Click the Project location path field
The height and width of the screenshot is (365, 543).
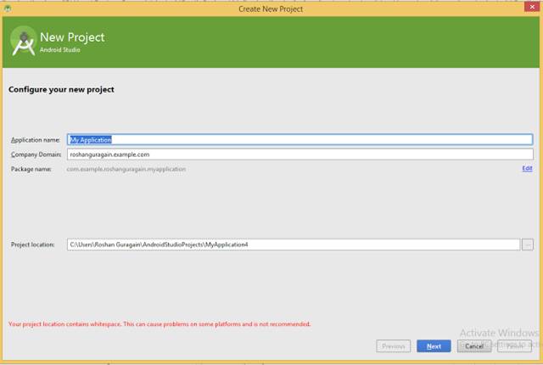point(294,244)
